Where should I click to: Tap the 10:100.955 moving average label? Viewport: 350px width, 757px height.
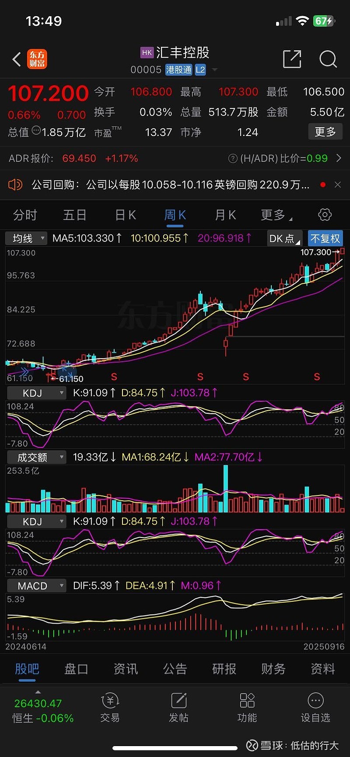160,238
